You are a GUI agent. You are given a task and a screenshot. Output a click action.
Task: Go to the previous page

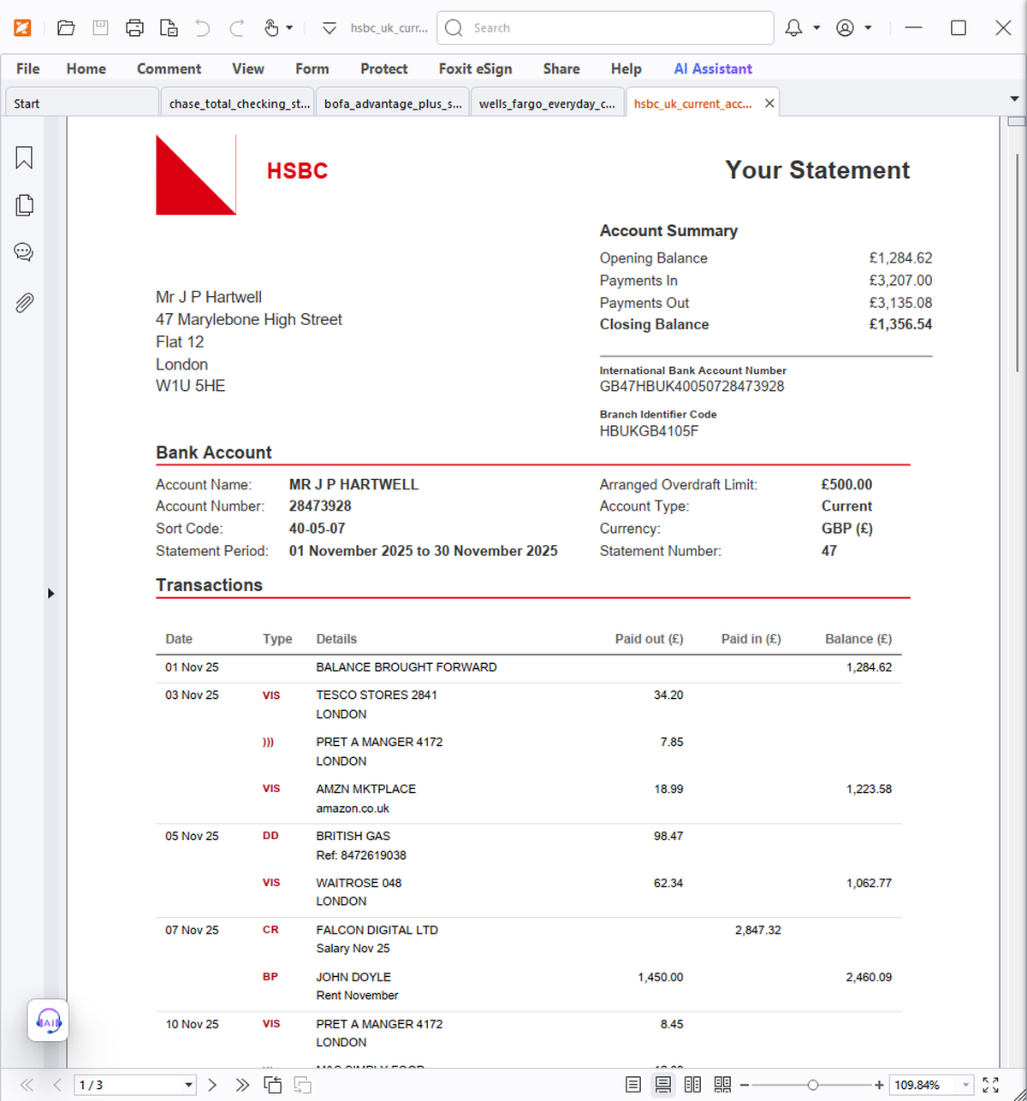click(x=57, y=1085)
